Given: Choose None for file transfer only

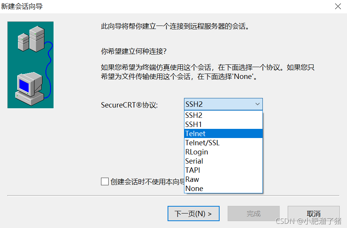Looking at the screenshot, I should [223, 188].
